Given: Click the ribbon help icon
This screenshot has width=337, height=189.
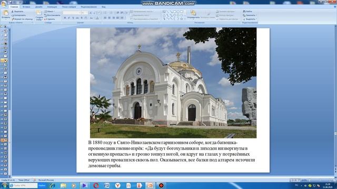Looking at the screenshot, I should click(335, 7).
